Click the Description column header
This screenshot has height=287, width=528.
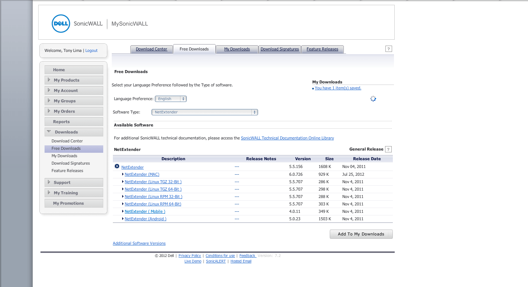click(x=173, y=159)
